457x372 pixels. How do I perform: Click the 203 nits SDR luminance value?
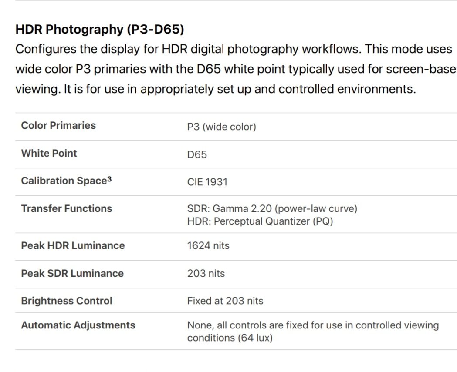pyautogui.click(x=206, y=274)
